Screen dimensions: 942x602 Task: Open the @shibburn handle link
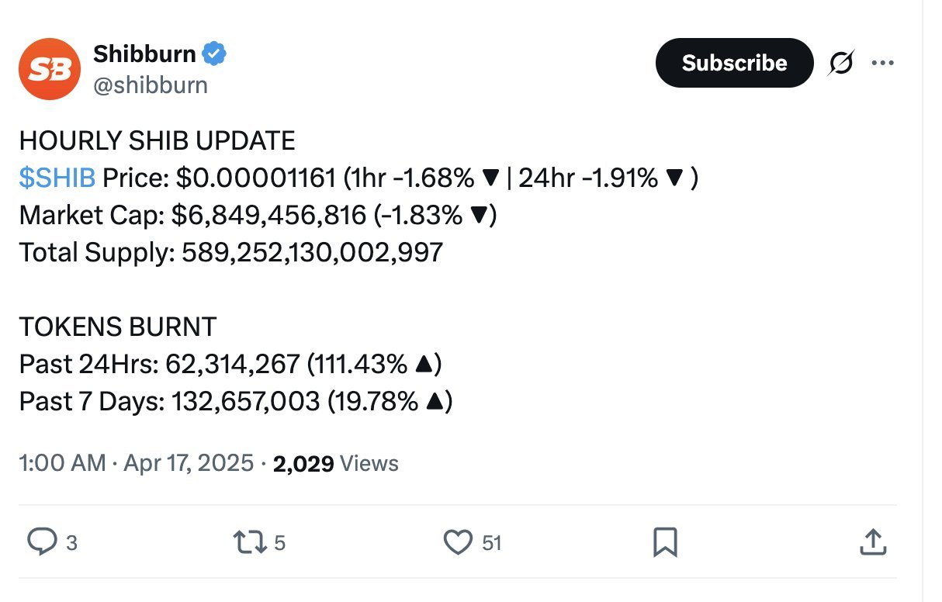pos(151,85)
